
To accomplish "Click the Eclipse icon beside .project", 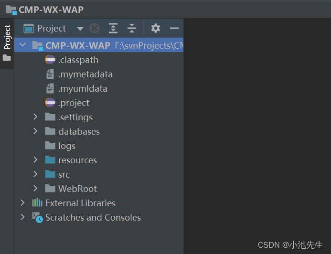I will click(50, 103).
